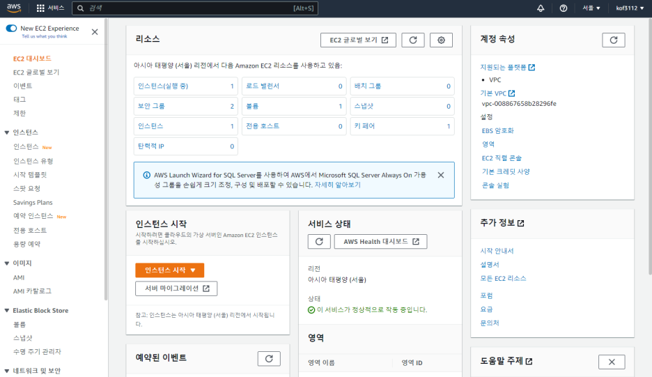Image resolution: width=652 pixels, height=377 pixels.
Task: Open 스팟 요청 in the sidebar
Action: coord(26,188)
